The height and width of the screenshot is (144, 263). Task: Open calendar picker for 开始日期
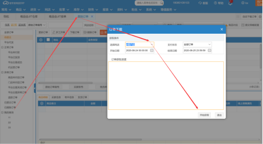[x=152, y=50]
